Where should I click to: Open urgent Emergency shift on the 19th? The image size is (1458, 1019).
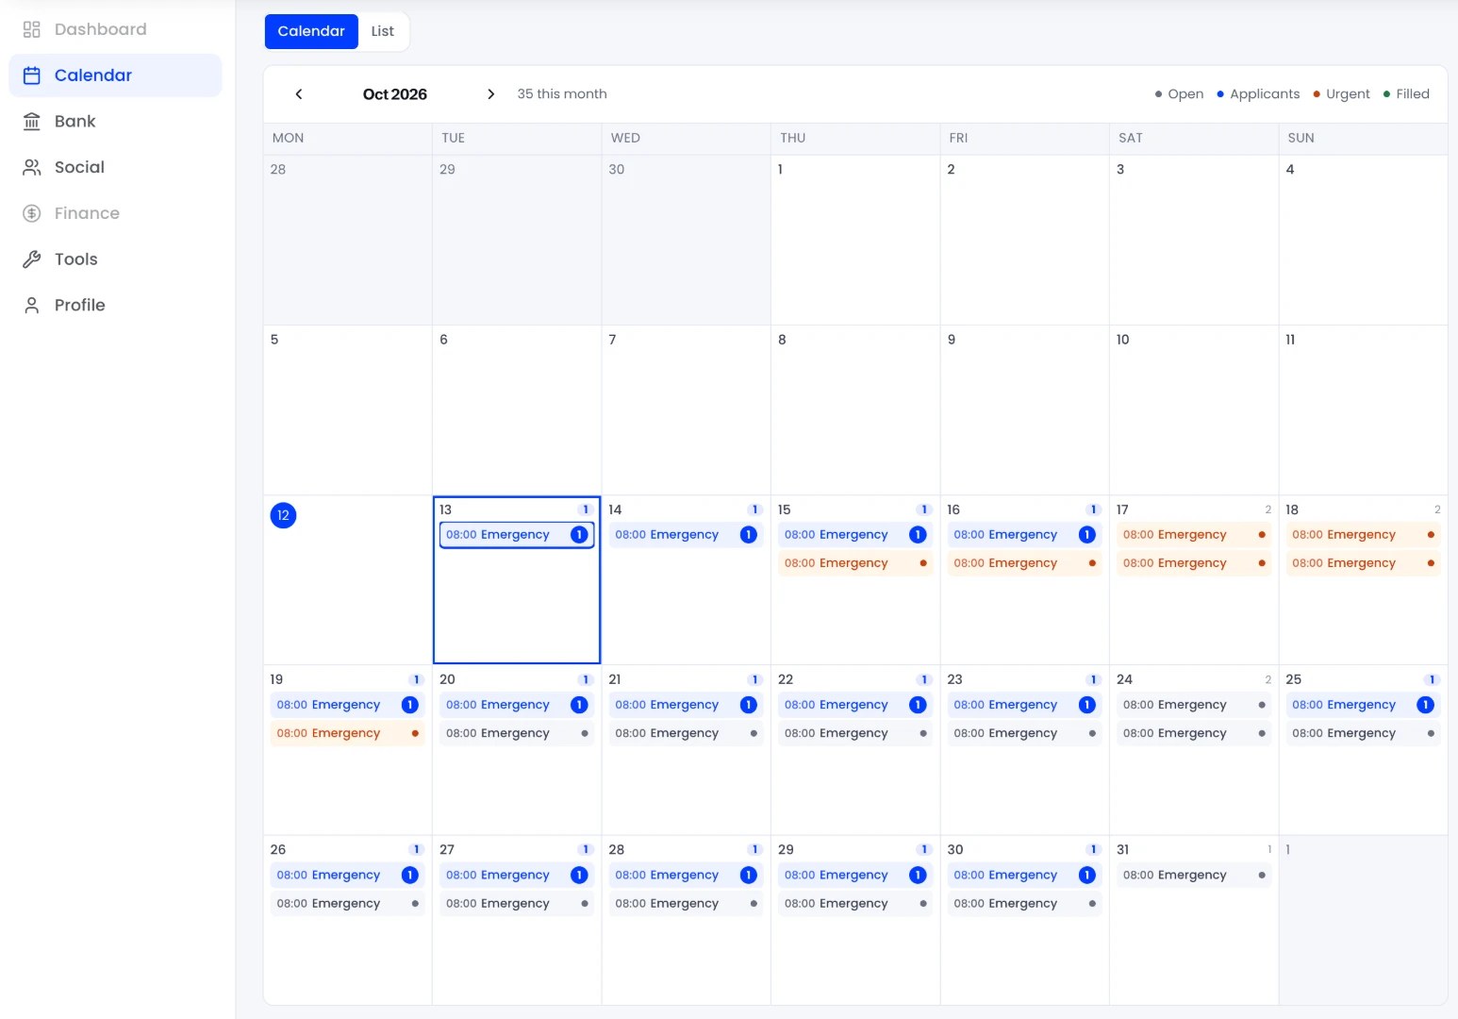pyautogui.click(x=347, y=733)
